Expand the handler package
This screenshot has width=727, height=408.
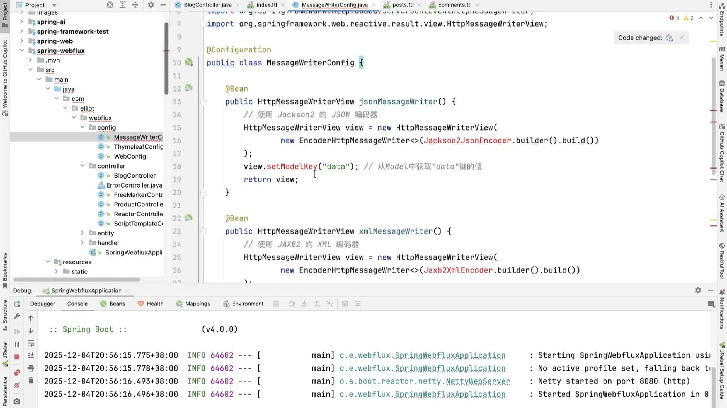click(82, 242)
